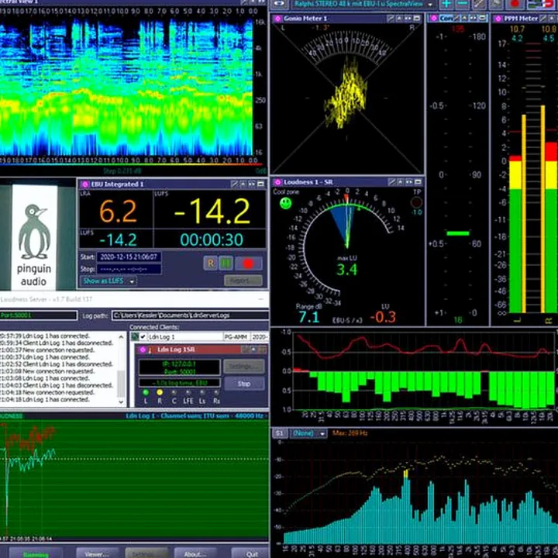
Task: Click the Ldn Log 1 client row icon
Action: [135, 336]
